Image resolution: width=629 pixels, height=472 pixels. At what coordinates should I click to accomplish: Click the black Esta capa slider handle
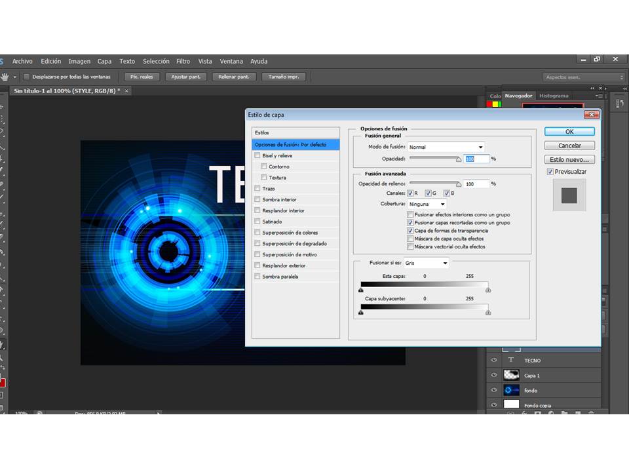click(x=360, y=290)
